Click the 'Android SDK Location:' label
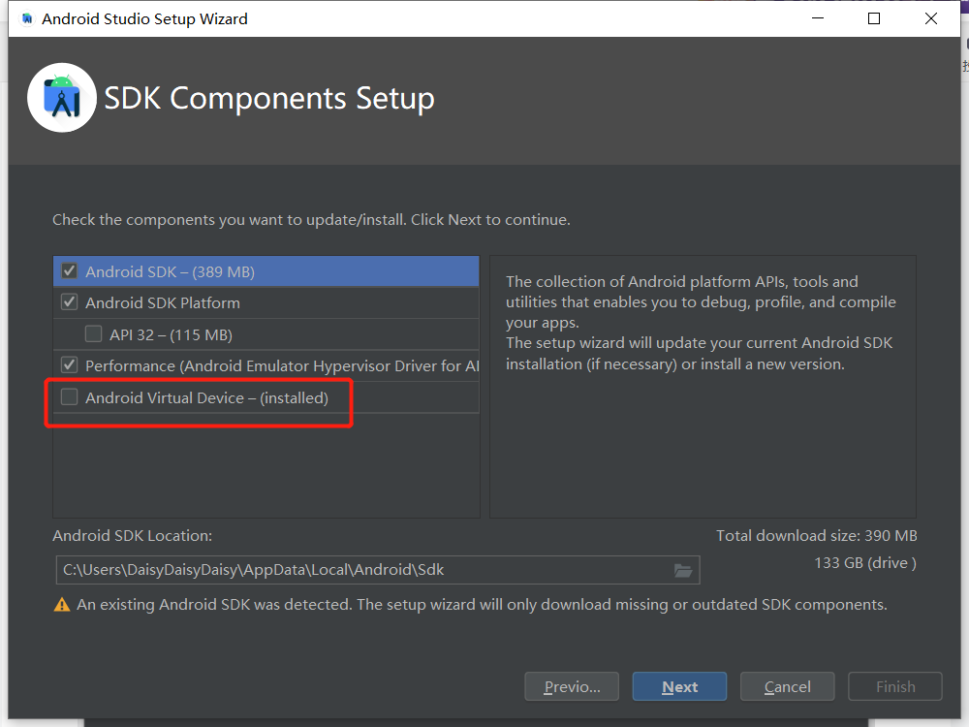 132,535
